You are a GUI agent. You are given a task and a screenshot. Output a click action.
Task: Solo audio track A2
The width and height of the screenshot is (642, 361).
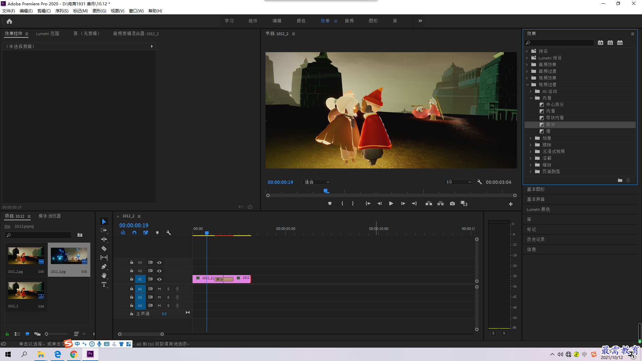point(168,297)
